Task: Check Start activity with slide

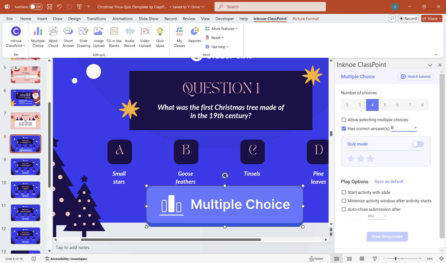Action: [344, 192]
